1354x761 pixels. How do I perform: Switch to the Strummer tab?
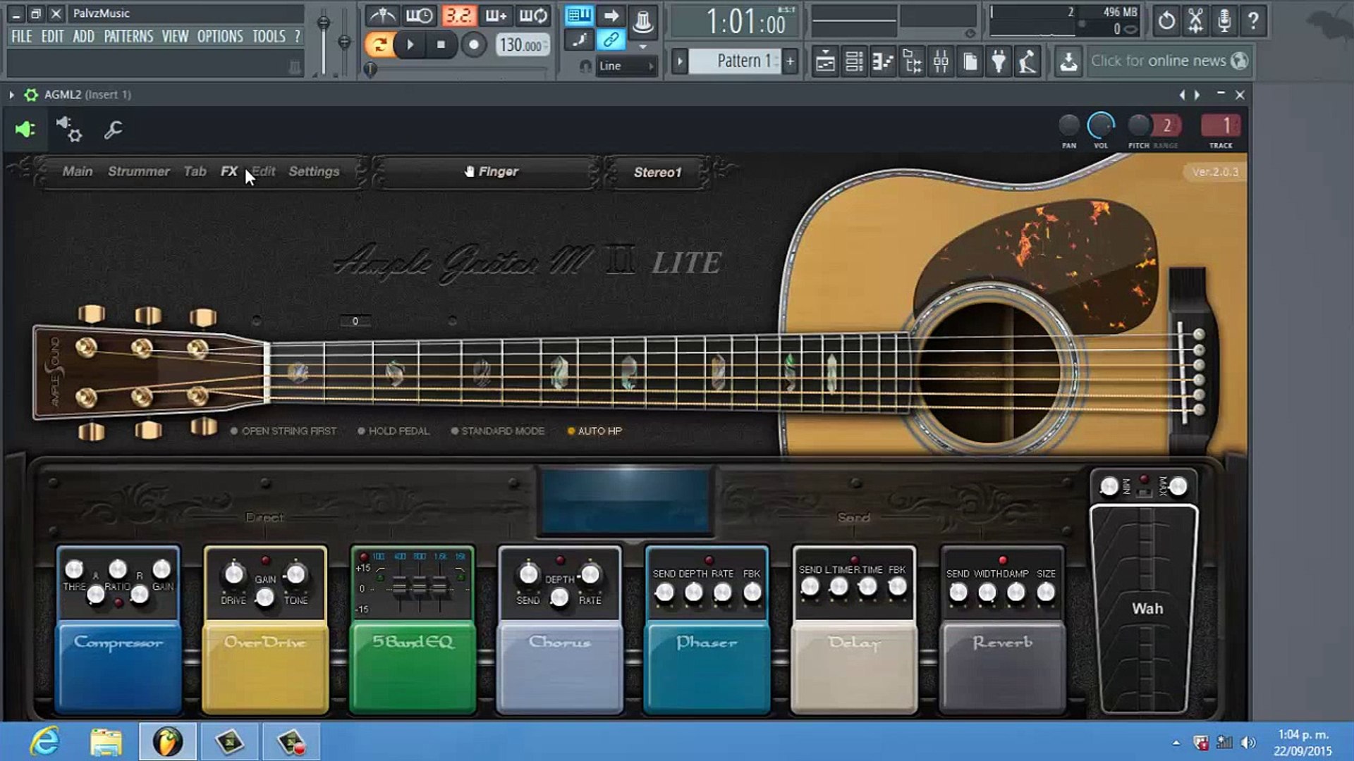(138, 171)
